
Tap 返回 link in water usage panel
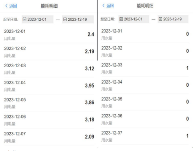click(x=110, y=6)
